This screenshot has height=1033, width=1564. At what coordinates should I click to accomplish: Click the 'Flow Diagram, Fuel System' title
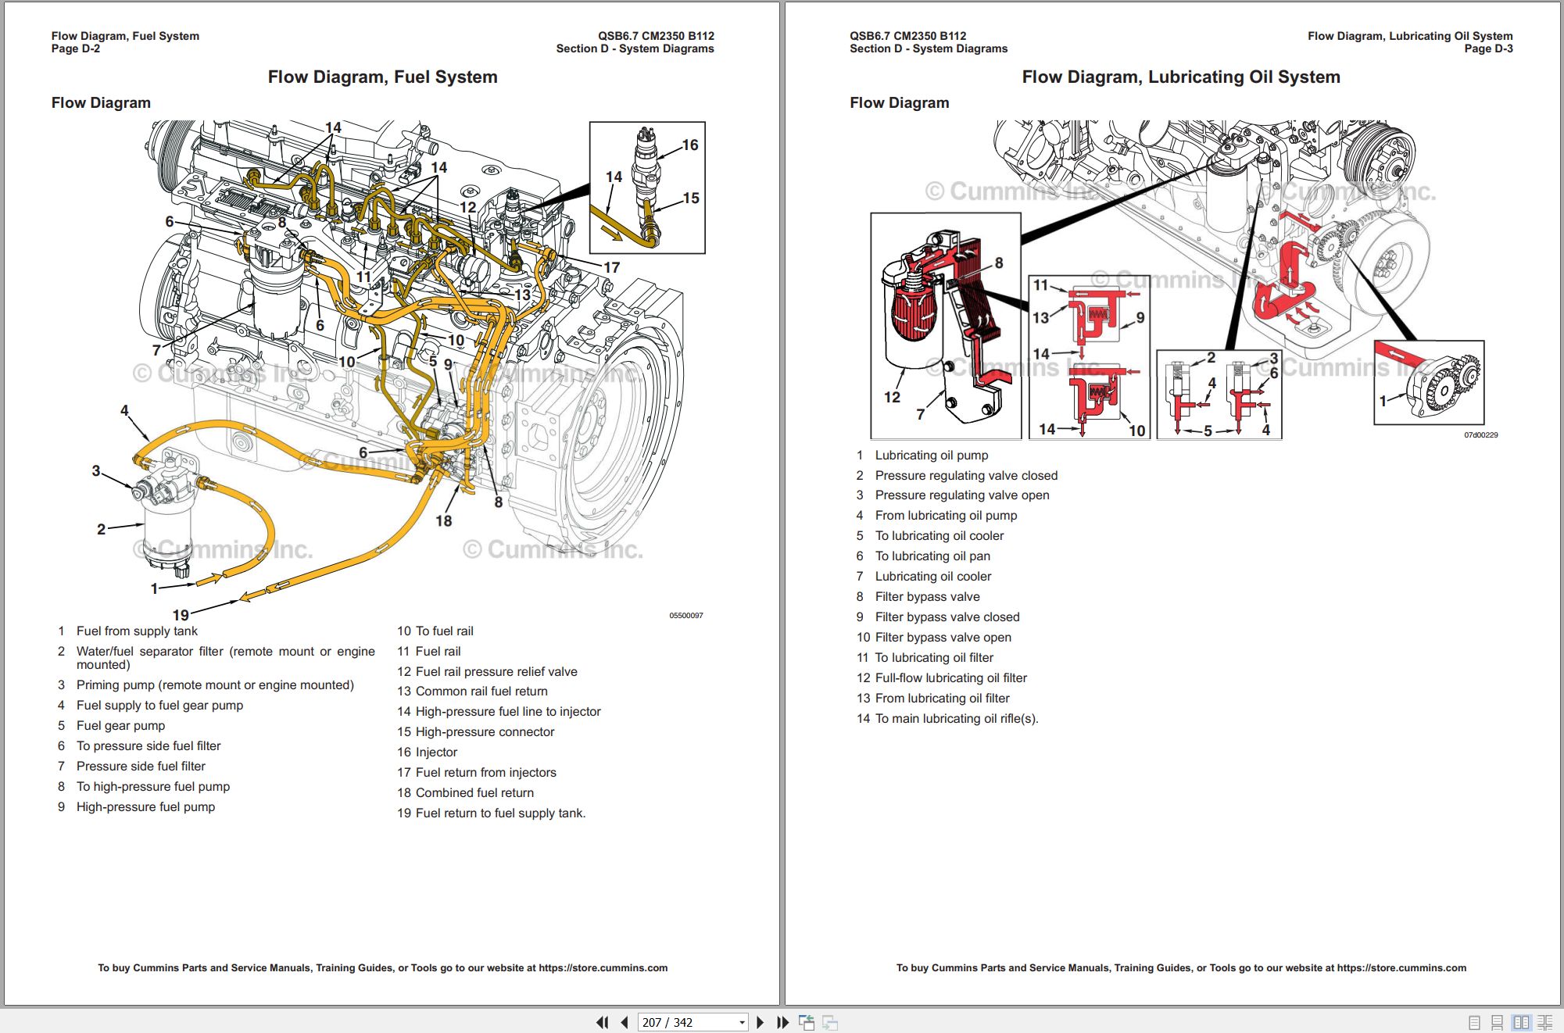(383, 77)
